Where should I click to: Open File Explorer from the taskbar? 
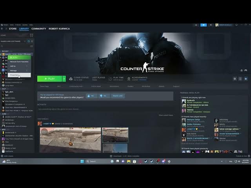tap(129, 161)
